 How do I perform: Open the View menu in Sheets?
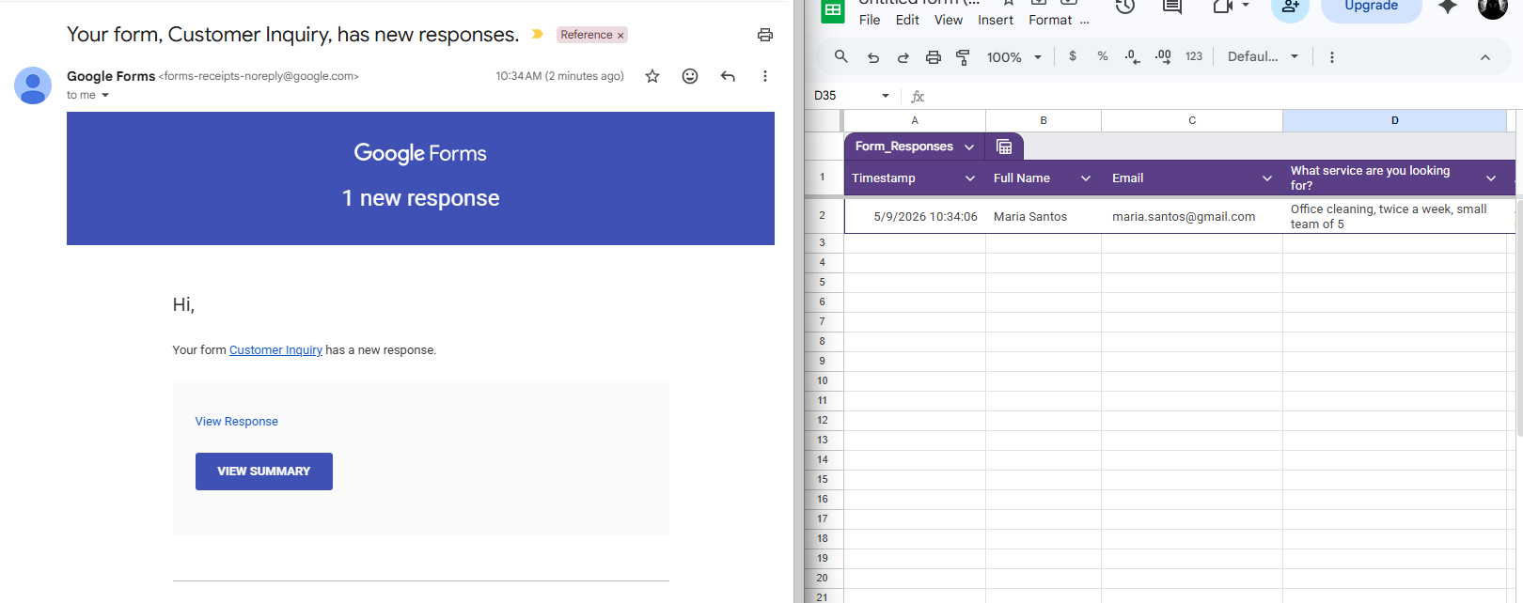tap(948, 20)
